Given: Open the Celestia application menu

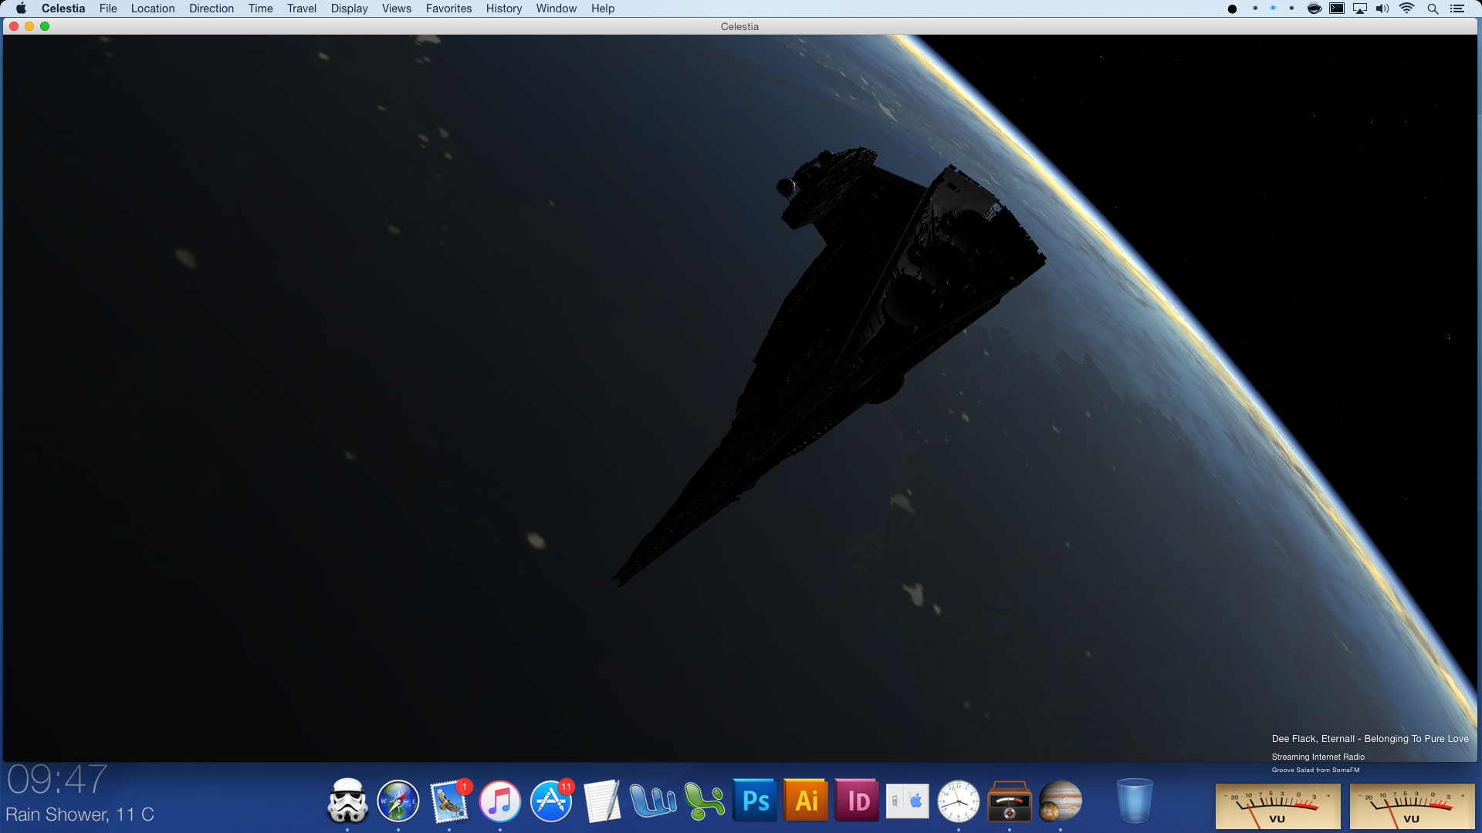Looking at the screenshot, I should (x=63, y=8).
